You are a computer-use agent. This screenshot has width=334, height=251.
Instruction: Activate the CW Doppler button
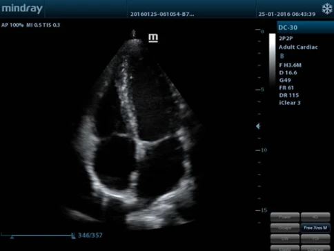[285, 239]
